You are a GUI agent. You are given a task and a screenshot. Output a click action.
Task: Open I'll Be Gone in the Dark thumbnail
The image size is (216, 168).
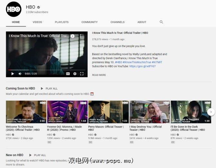click(191, 112)
